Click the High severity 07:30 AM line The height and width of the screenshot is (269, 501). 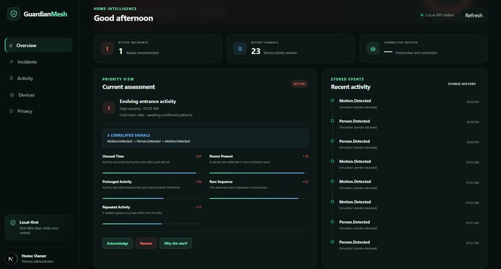pos(139,109)
